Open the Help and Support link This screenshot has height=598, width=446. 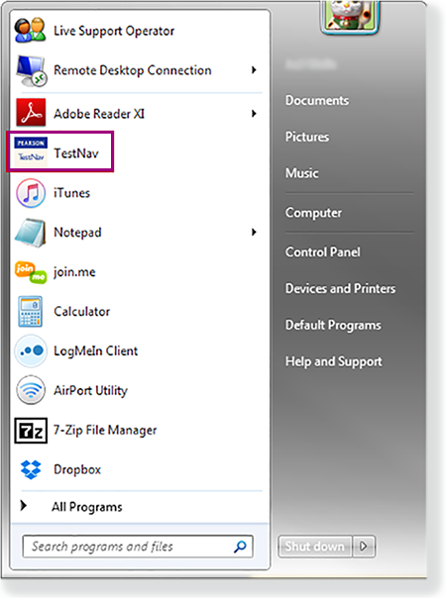click(x=333, y=361)
